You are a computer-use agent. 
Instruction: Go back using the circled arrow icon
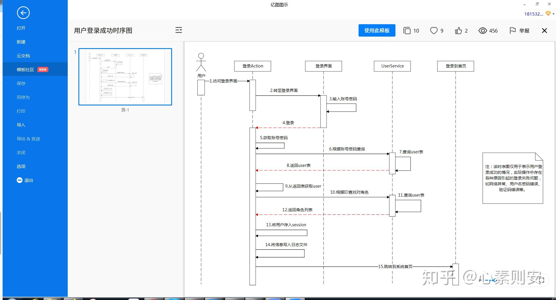(23, 13)
